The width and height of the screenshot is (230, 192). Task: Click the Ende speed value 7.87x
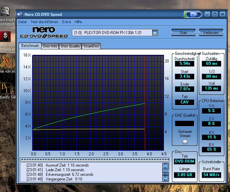(185, 89)
